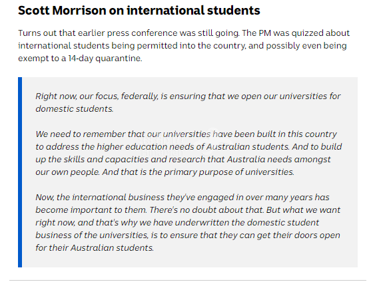Click the quote paragraph starting "Now, the international business"
Image resolution: width=373 pixels, height=286 pixels.
point(188,223)
